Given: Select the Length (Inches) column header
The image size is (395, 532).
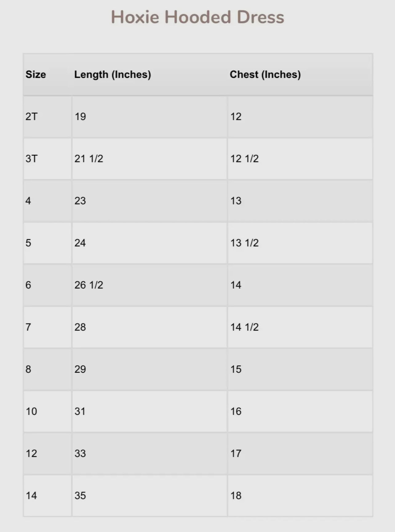Looking at the screenshot, I should tap(113, 74).
